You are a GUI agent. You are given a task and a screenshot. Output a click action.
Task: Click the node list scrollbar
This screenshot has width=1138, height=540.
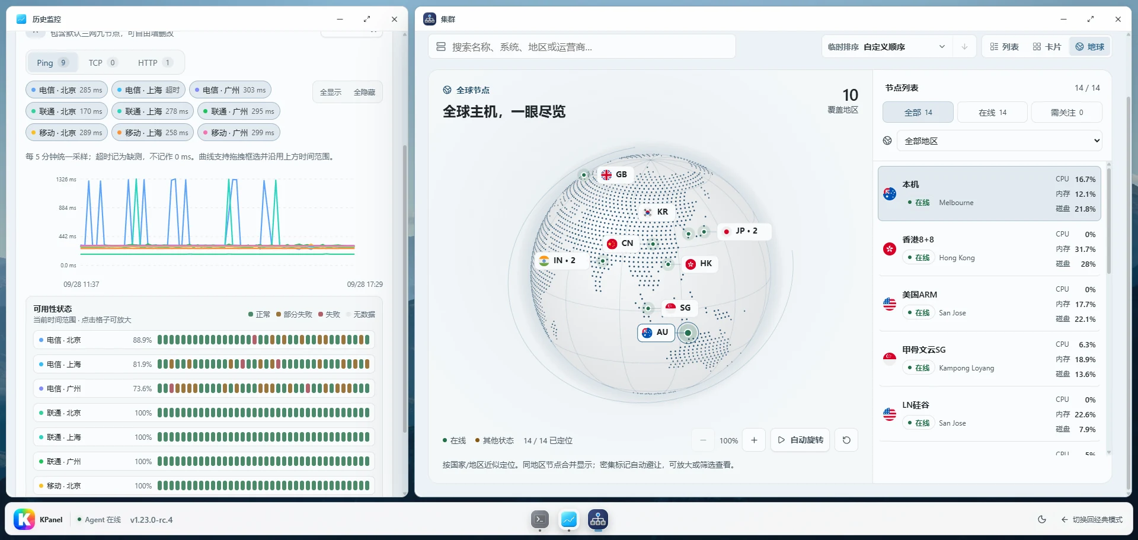click(x=1109, y=221)
